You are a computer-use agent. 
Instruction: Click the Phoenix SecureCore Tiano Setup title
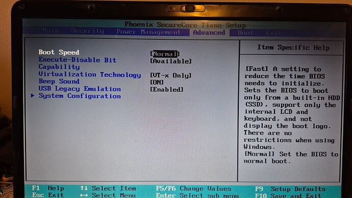point(185,24)
